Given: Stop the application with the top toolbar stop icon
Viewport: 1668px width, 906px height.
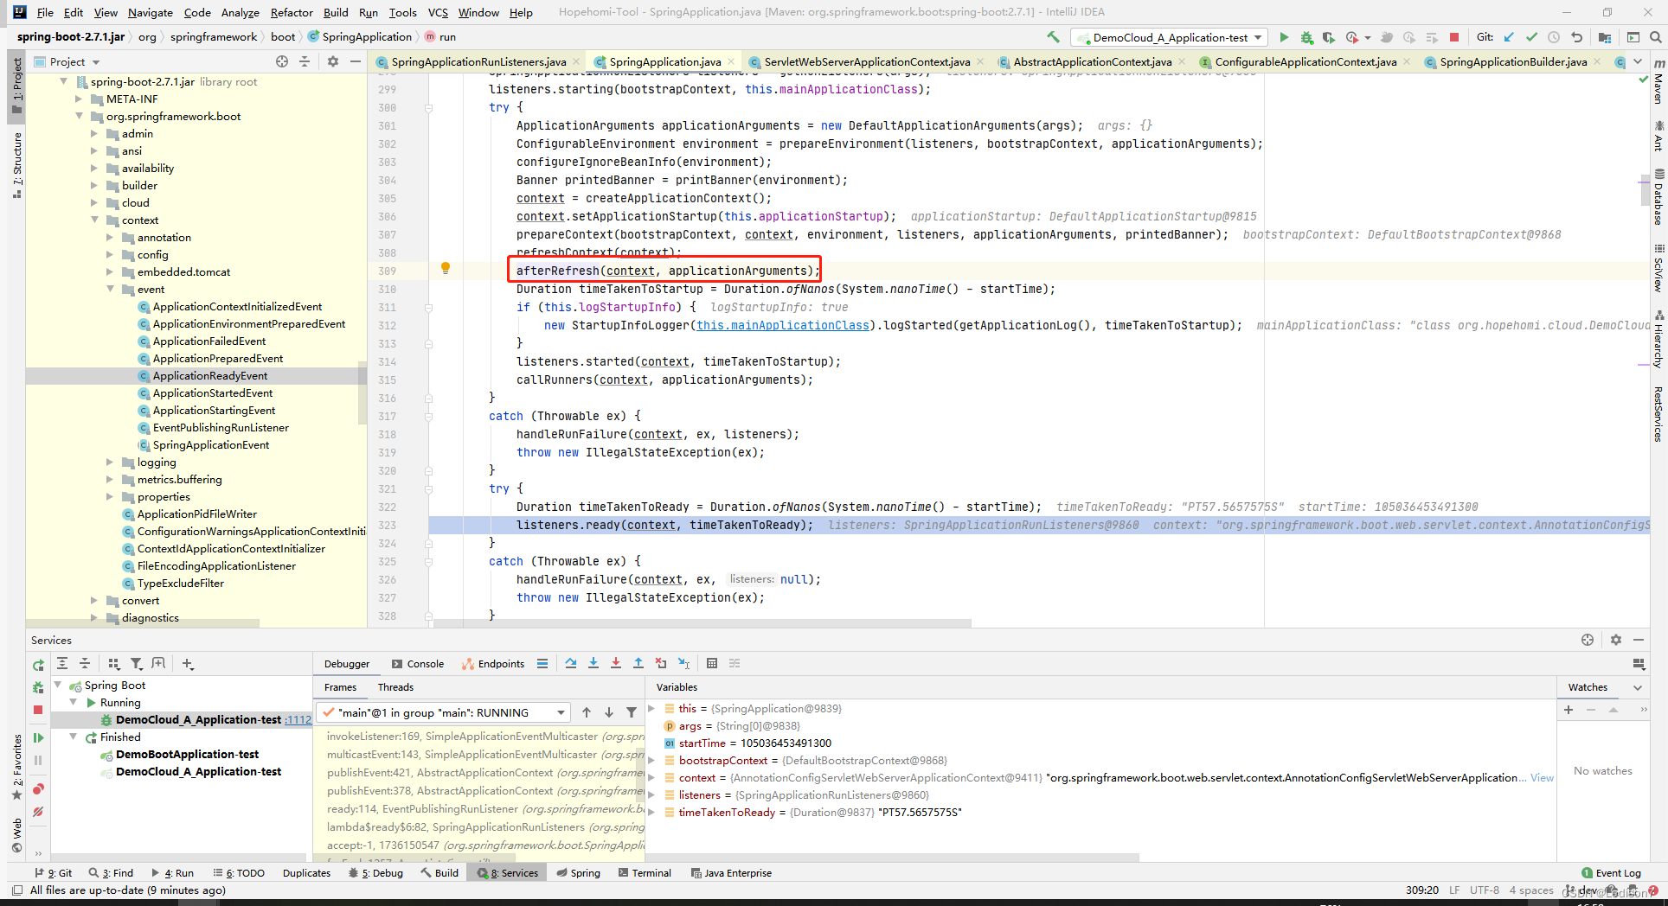Looking at the screenshot, I should (x=1454, y=37).
